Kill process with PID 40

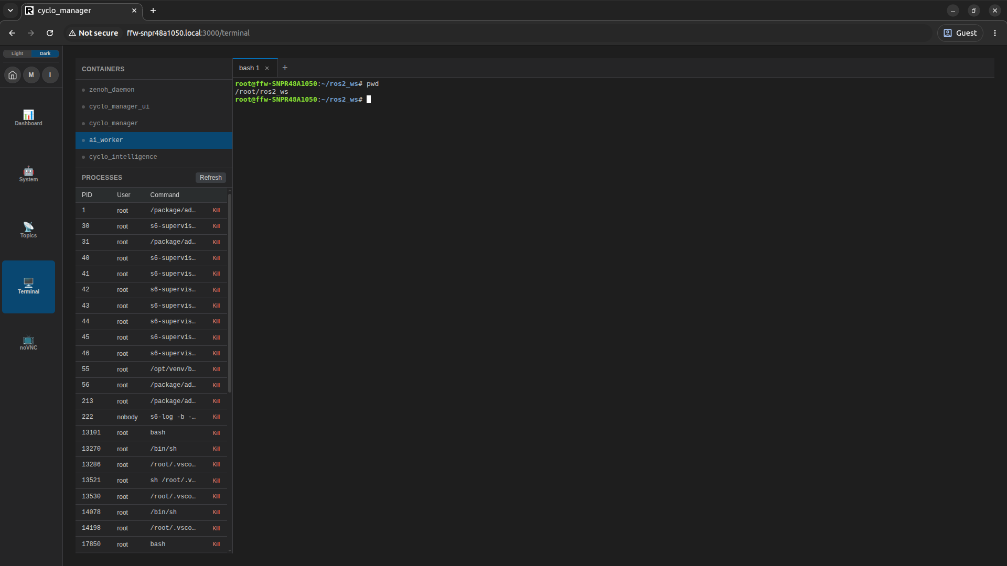(x=216, y=258)
